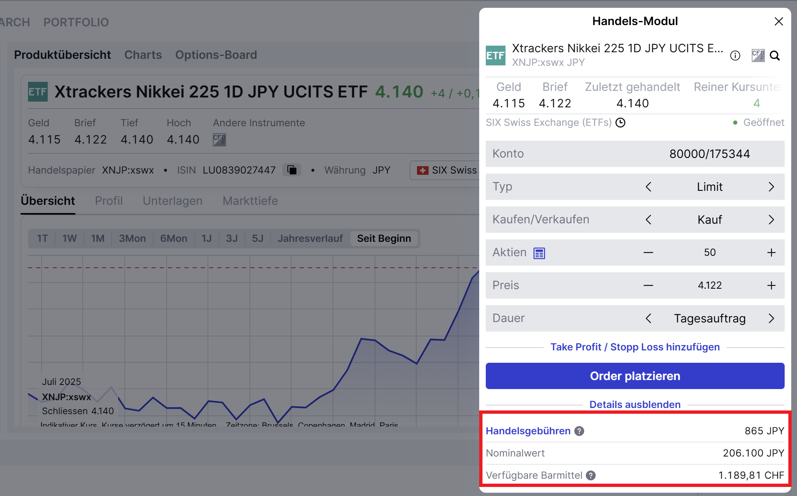Click Geld price 4.115 in Handels-Modul
Image resolution: width=797 pixels, height=496 pixels.
[509, 103]
